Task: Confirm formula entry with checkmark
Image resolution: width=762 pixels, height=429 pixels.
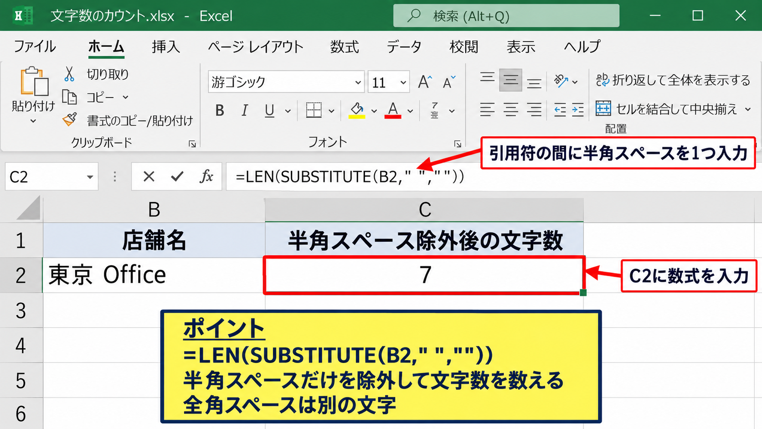Action: [177, 176]
